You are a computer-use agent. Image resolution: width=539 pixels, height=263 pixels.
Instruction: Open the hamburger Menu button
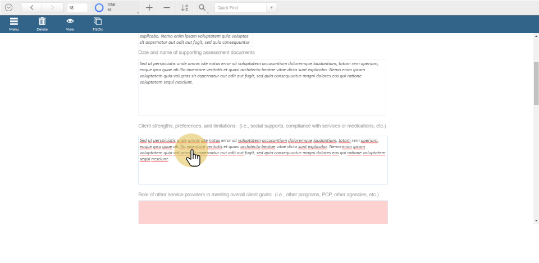pyautogui.click(x=14, y=24)
